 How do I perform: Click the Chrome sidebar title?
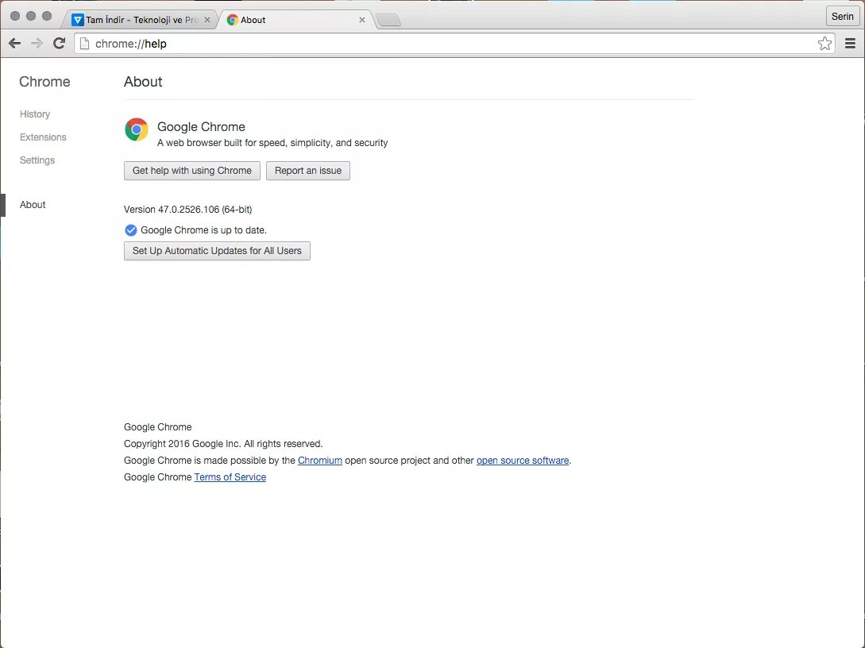point(44,82)
